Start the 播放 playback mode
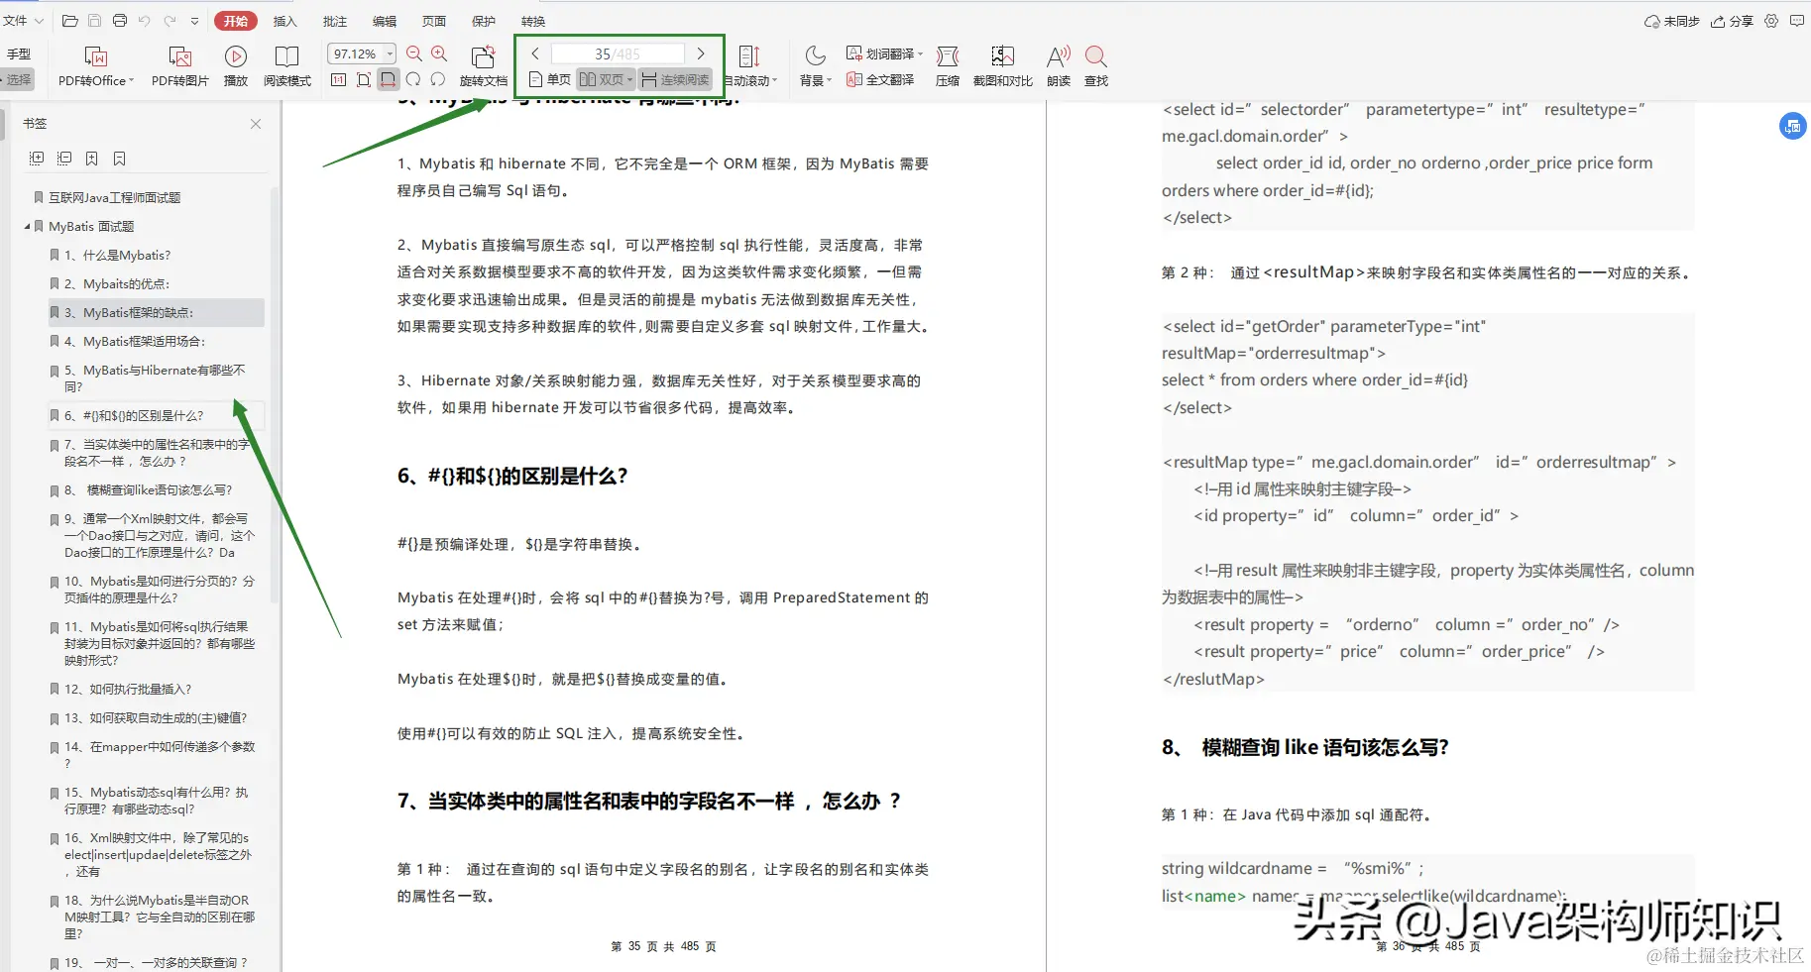The width and height of the screenshot is (1811, 972). [235, 65]
